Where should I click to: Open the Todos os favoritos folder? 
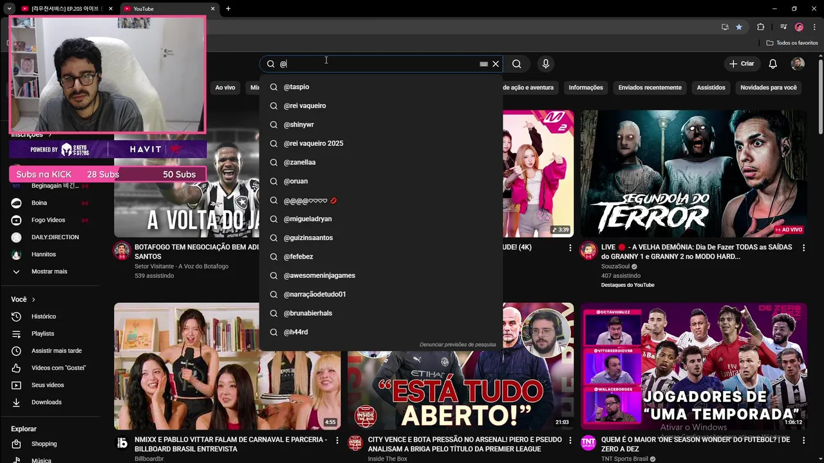coord(792,42)
